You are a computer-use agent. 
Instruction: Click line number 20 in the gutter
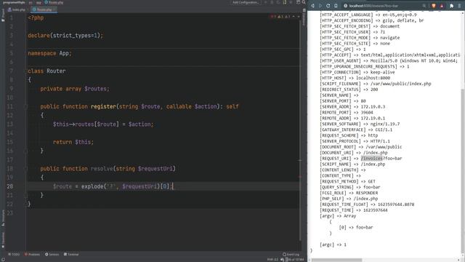point(9,186)
